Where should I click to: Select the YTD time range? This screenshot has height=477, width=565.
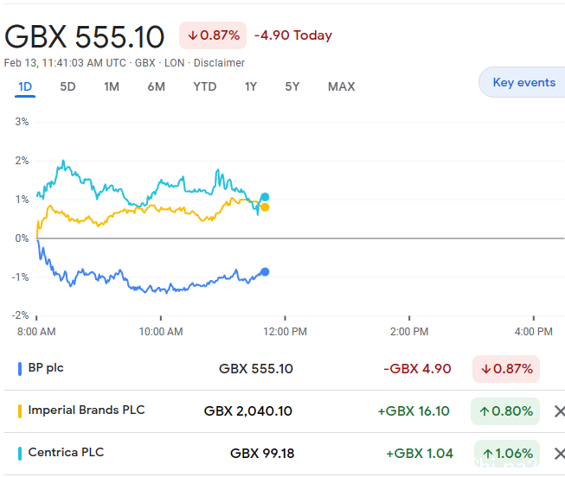205,86
